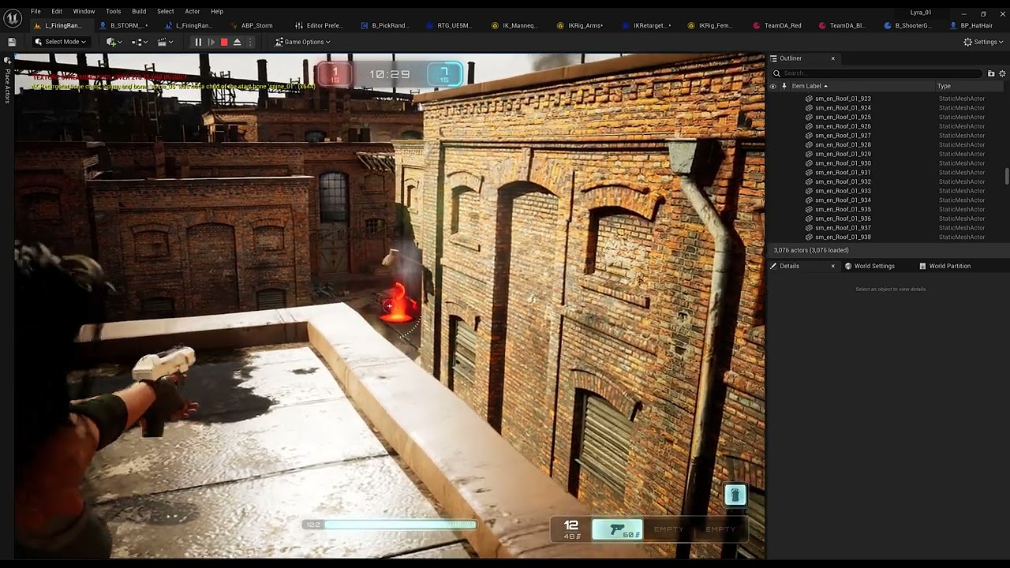Switch to the IKRig_Fem tab

tap(712, 25)
